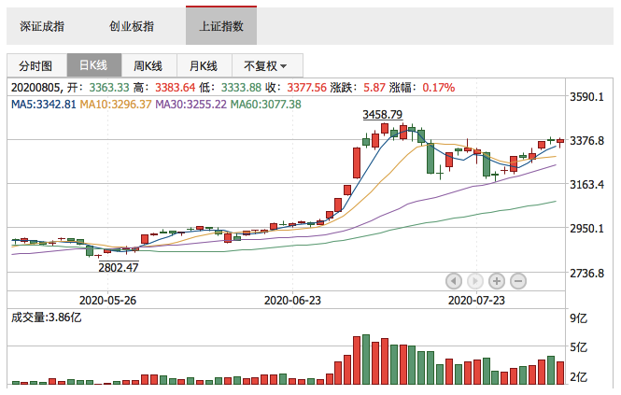Zoom out with the minus icon
Viewport: 621px width, 395px height.
pos(518,281)
